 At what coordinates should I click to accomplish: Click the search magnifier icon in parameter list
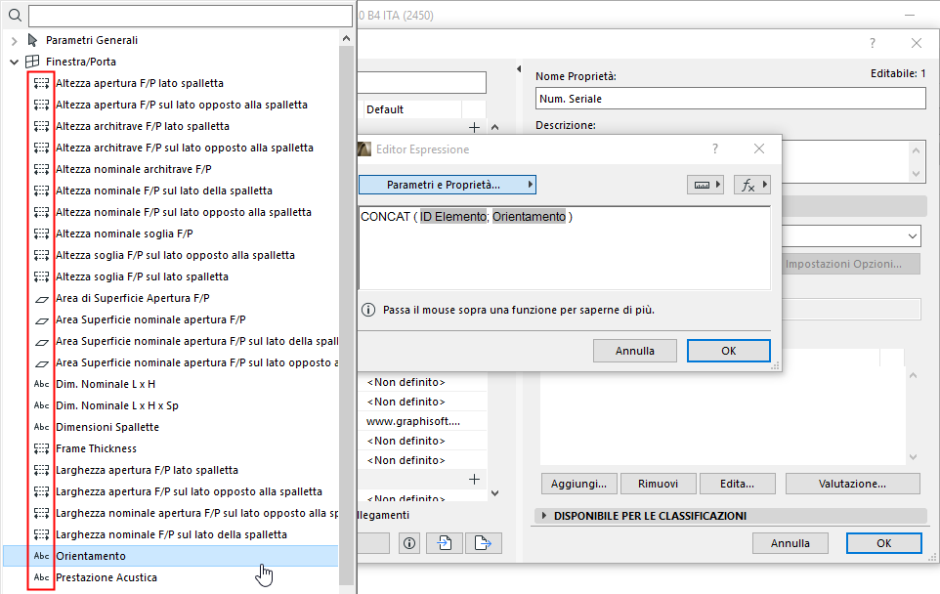pyautogui.click(x=15, y=16)
